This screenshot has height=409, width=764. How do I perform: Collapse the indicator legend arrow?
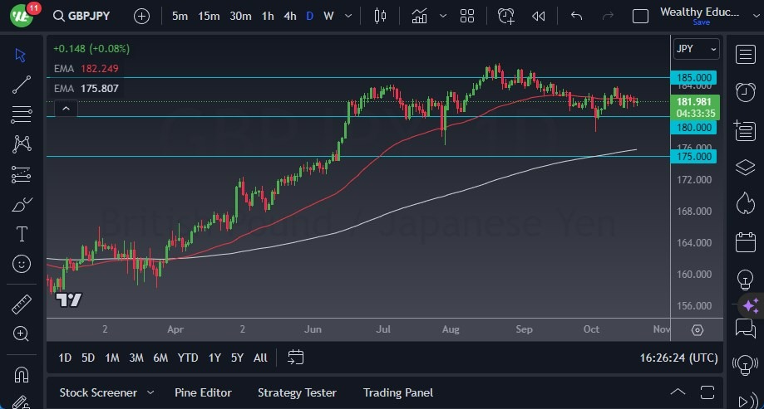tap(67, 109)
